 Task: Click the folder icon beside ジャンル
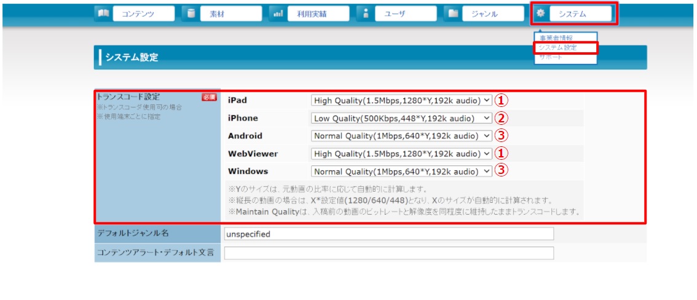click(x=453, y=14)
